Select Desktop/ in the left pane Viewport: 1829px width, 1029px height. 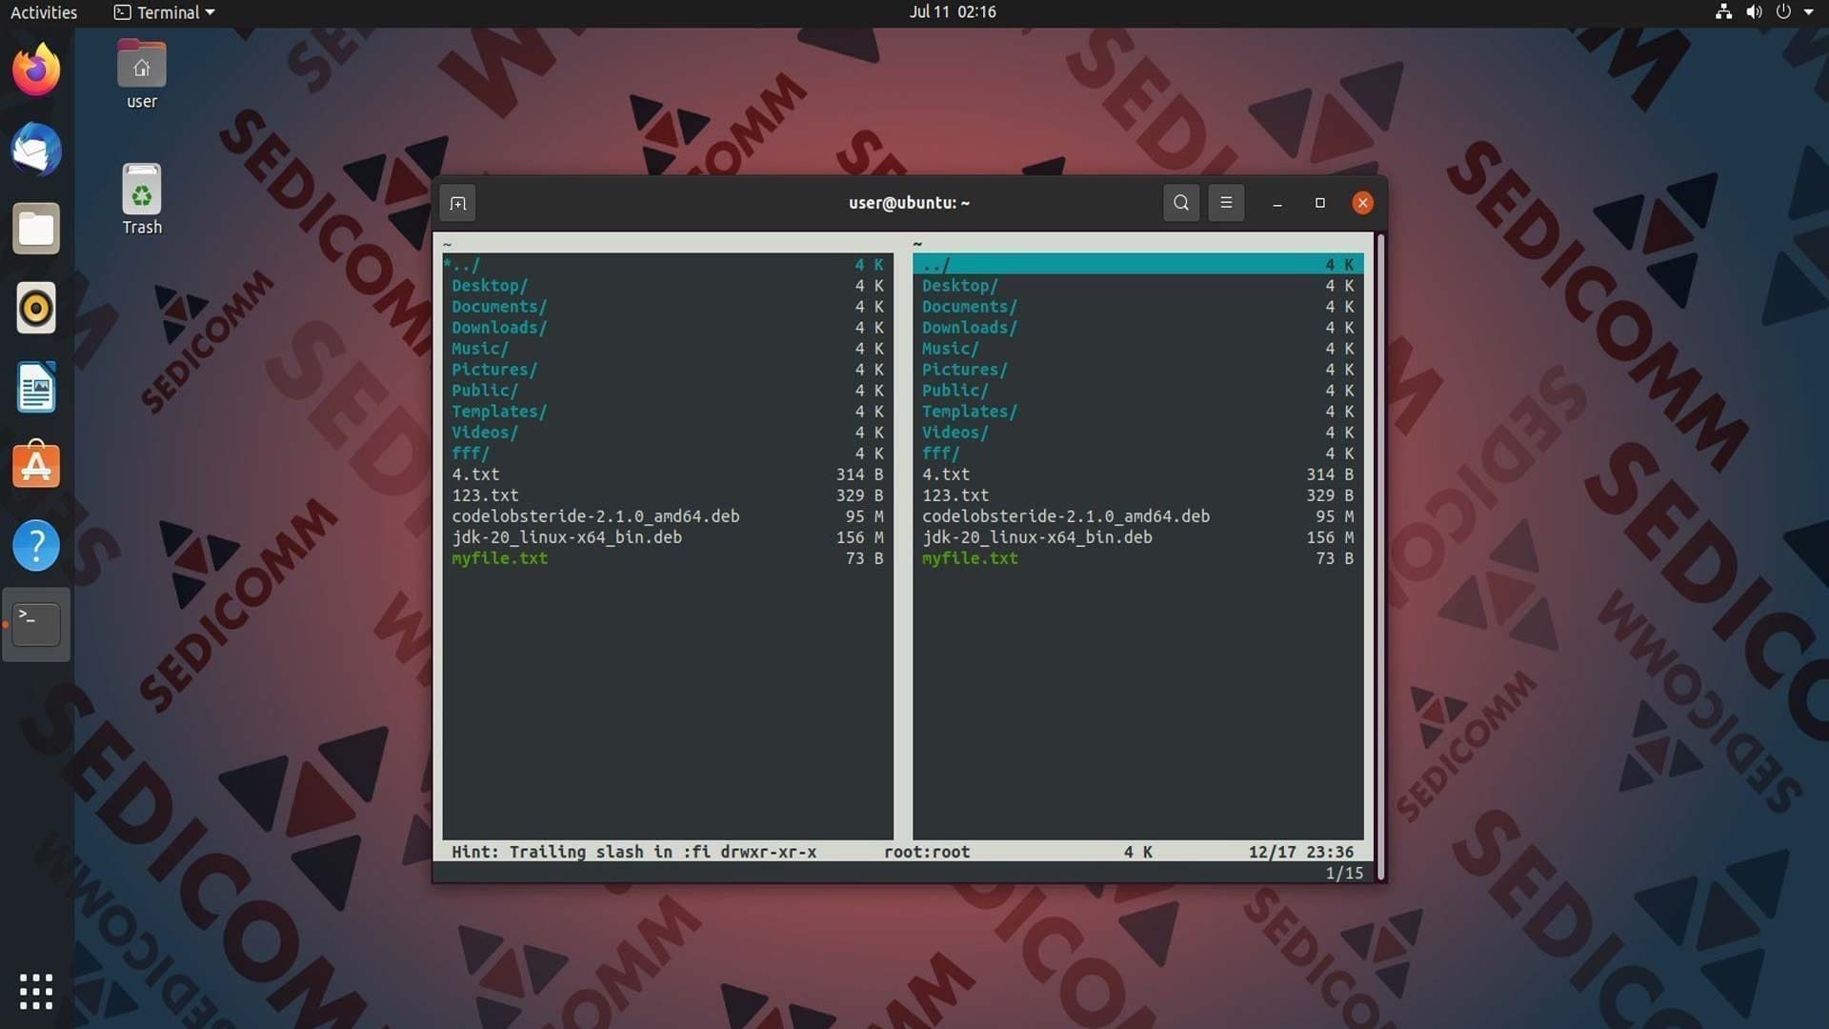668,286
